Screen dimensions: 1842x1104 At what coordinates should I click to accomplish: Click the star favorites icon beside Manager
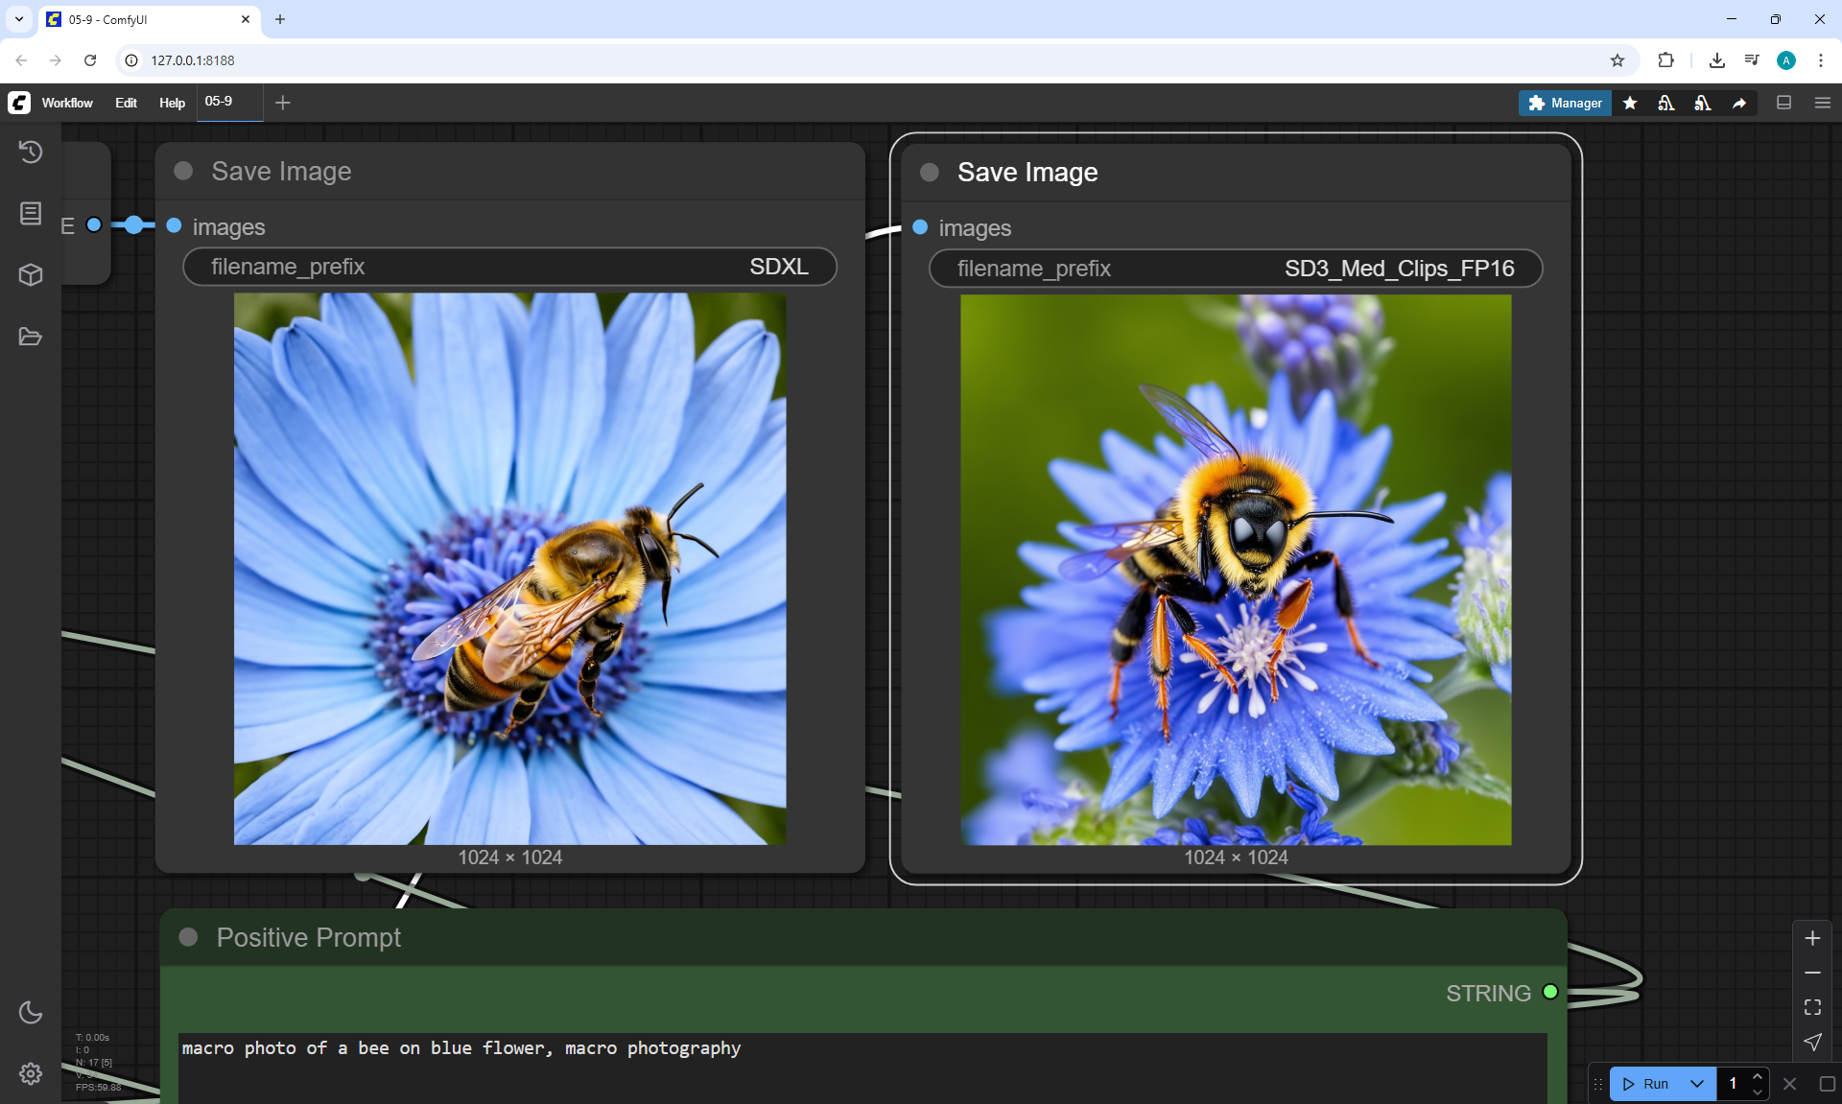click(1630, 103)
